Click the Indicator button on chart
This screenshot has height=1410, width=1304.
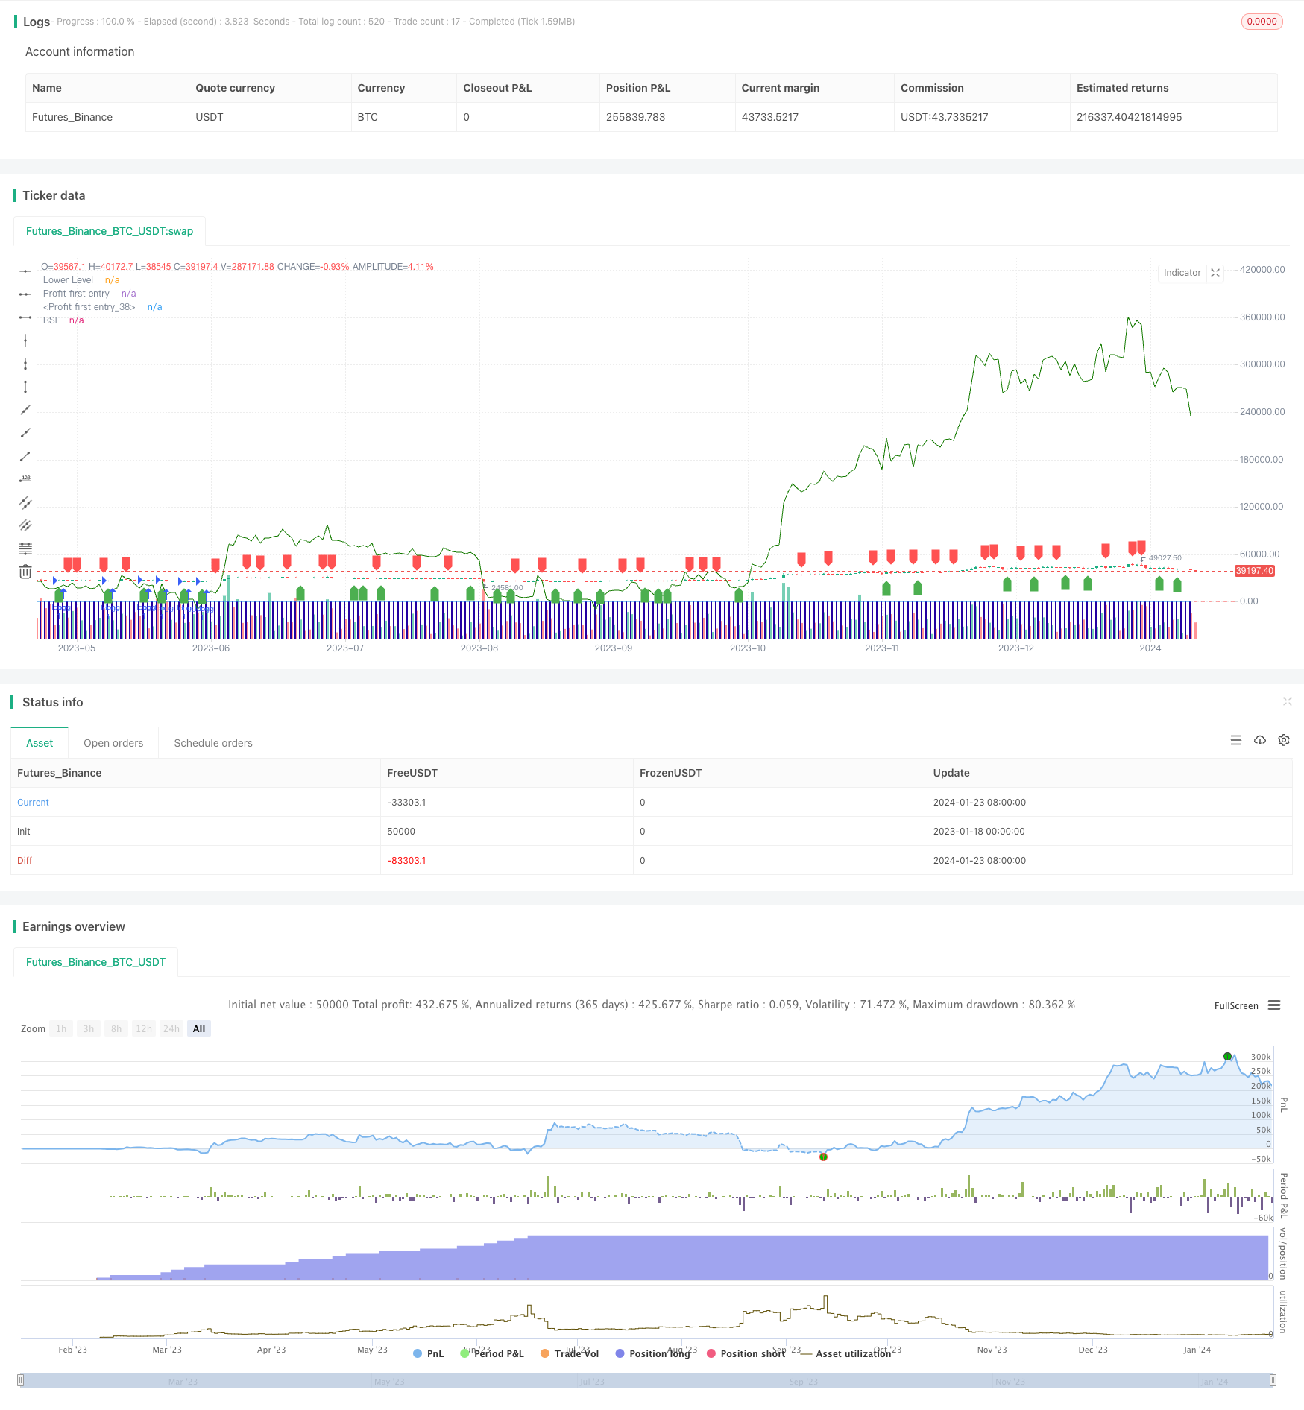[x=1182, y=273]
